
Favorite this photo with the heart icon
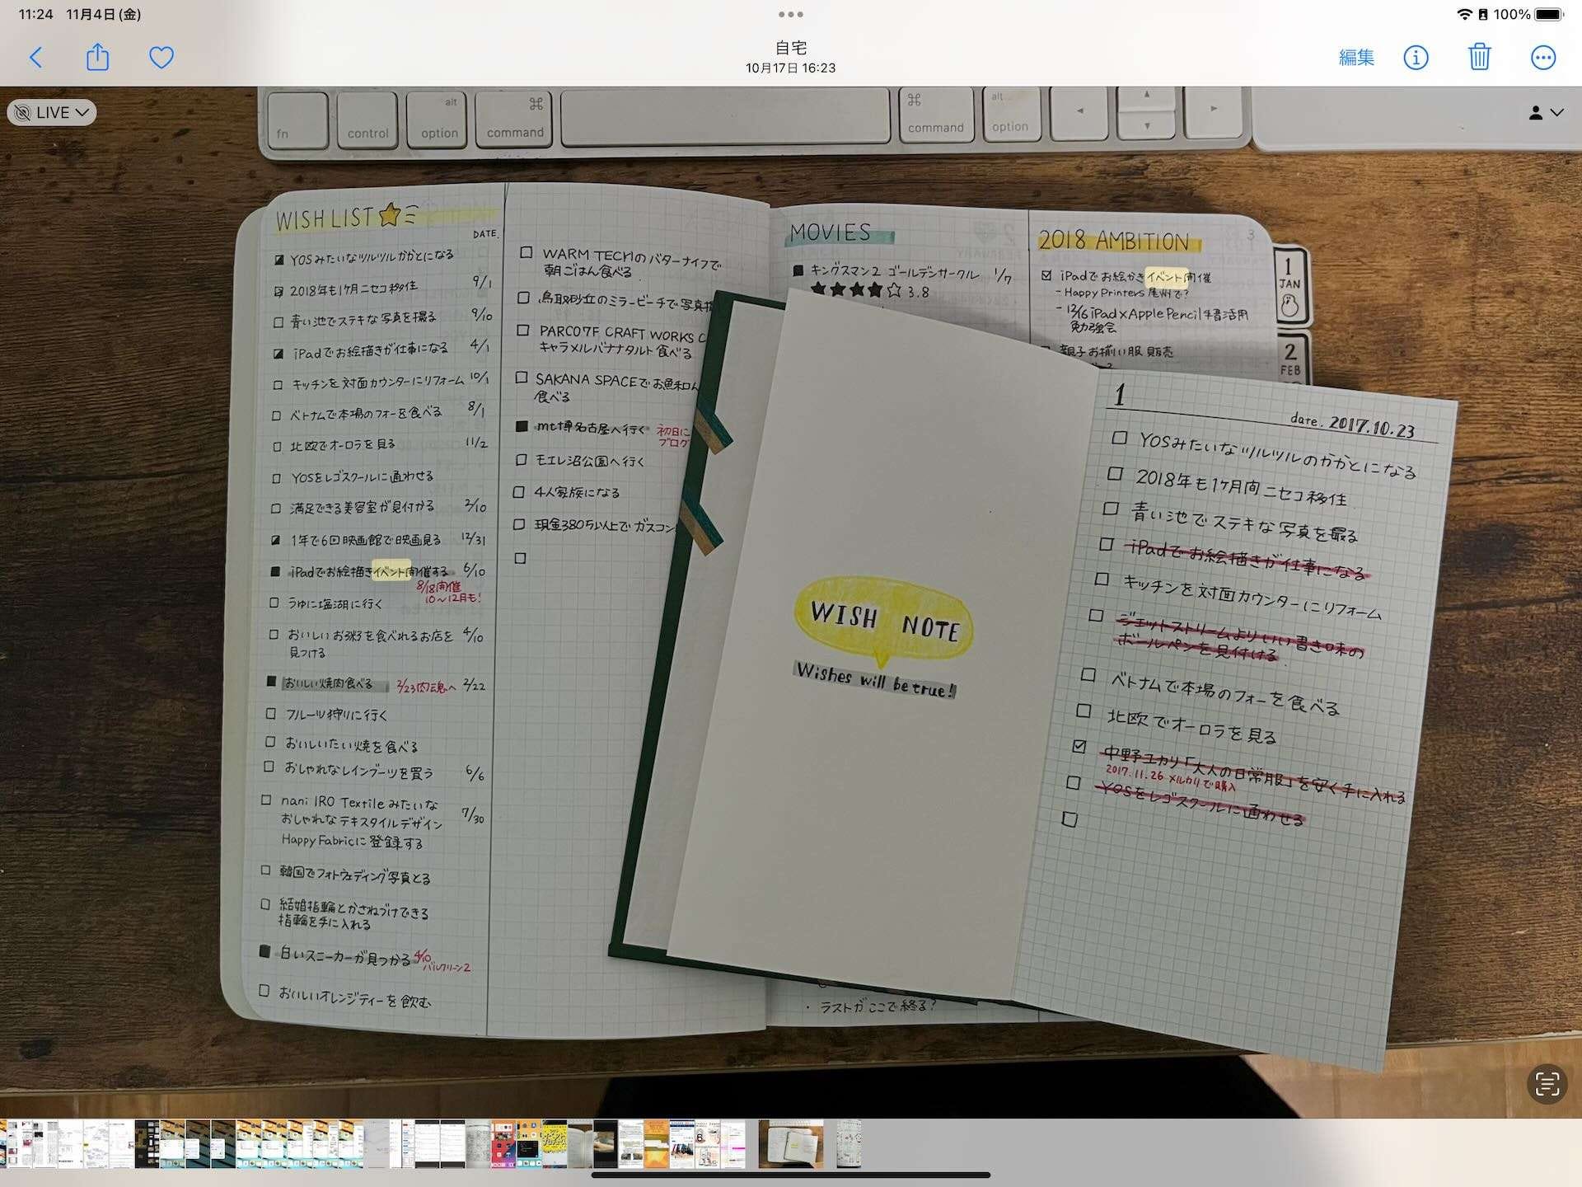[x=161, y=58]
